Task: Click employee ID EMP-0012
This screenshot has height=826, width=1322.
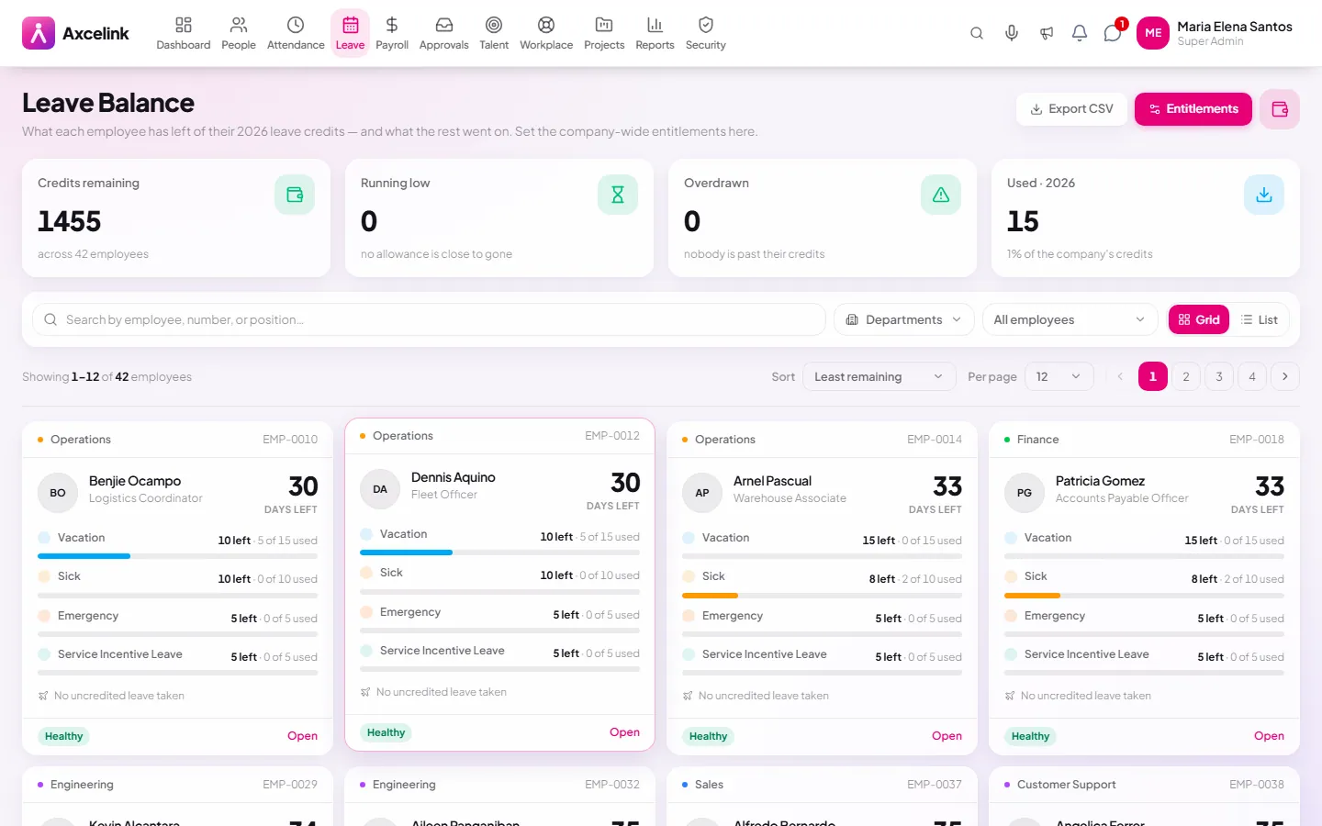Action: (612, 436)
